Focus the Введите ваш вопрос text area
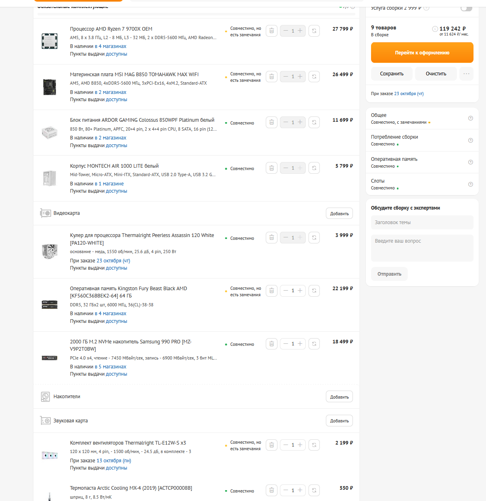 (422, 248)
